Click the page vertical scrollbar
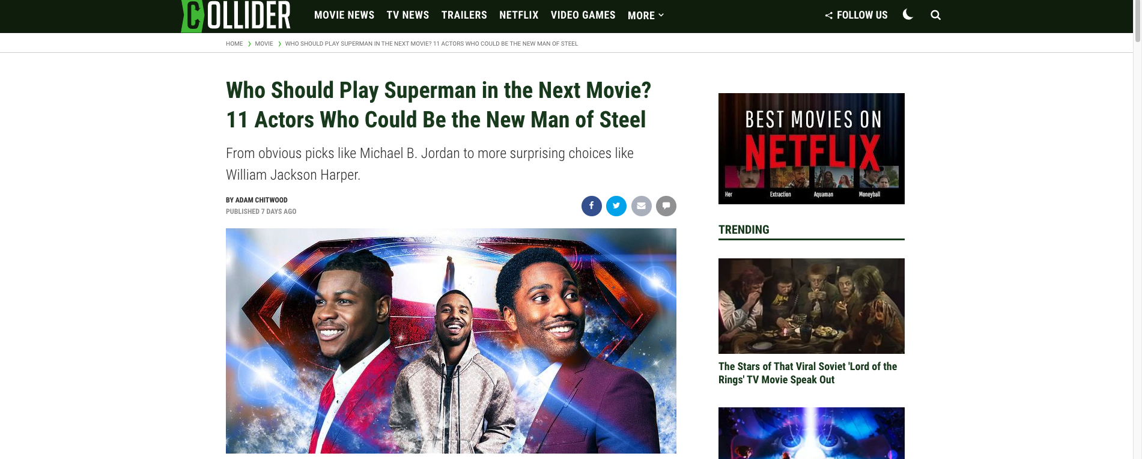This screenshot has width=1142, height=459. pyautogui.click(x=1137, y=229)
